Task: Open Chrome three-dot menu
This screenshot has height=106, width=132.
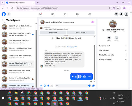Action: tap(129, 8)
